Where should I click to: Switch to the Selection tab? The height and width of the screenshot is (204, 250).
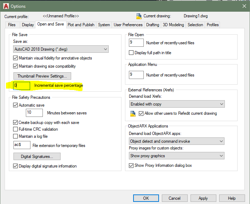(195, 25)
